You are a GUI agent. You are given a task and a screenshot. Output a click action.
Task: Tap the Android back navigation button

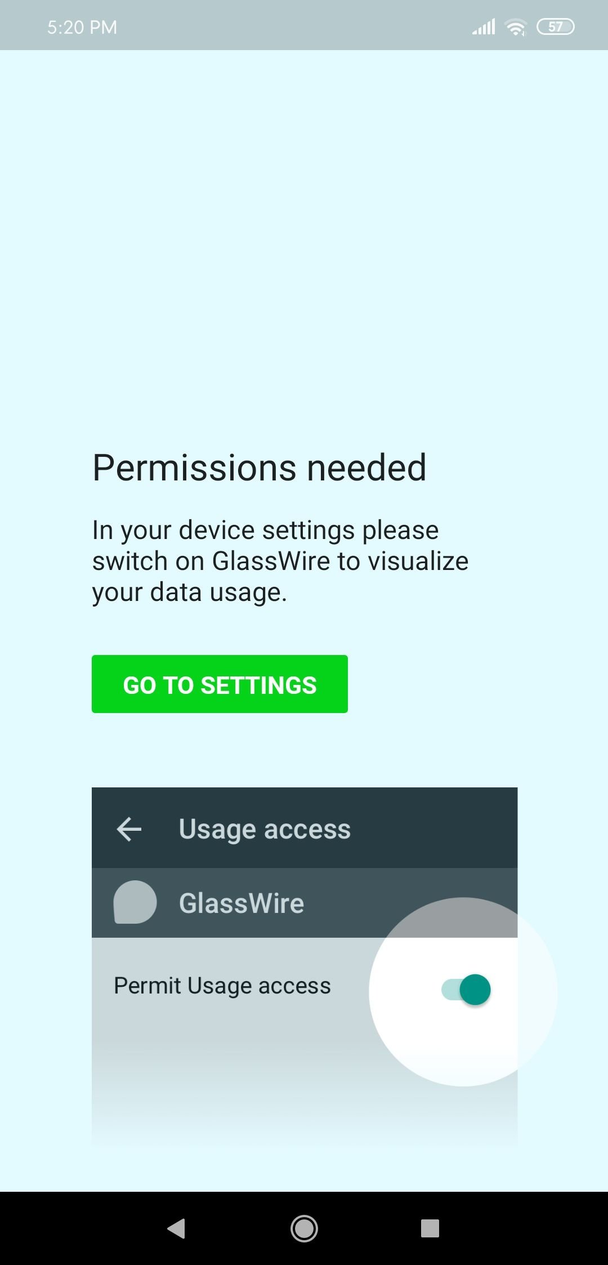pyautogui.click(x=176, y=1228)
